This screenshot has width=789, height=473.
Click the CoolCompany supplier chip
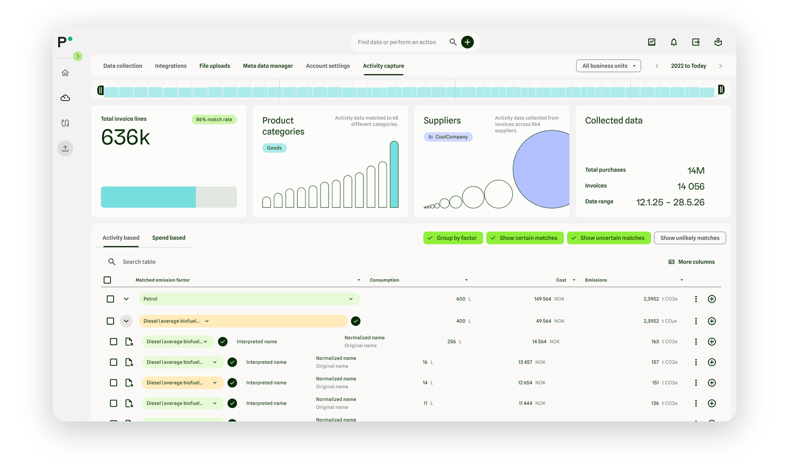(448, 137)
